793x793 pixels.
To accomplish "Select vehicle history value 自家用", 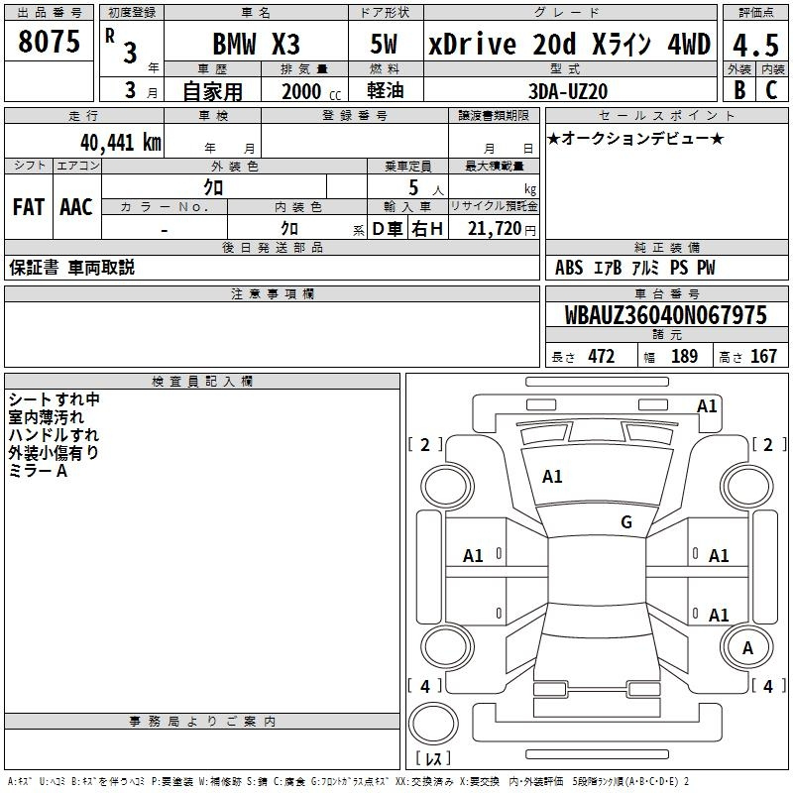I will [x=212, y=91].
